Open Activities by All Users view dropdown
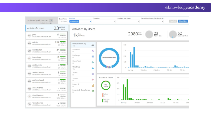The image size is (214, 113). (x=38, y=20)
